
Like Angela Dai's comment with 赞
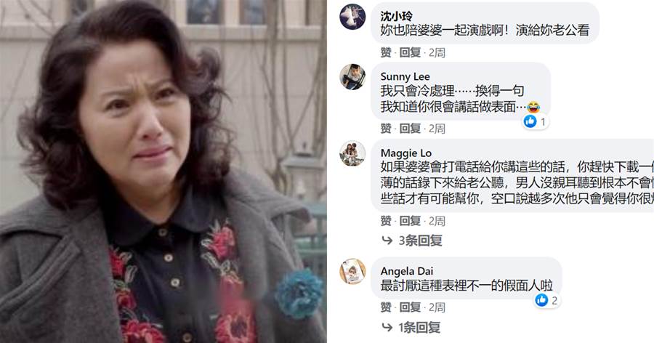coord(386,307)
